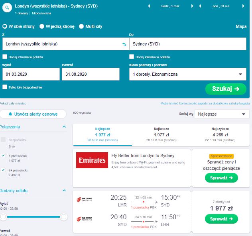The width and height of the screenshot is (252, 236).
Task: Open the Najlepsze sort dropdown
Action: pyautogui.click(x=222, y=114)
